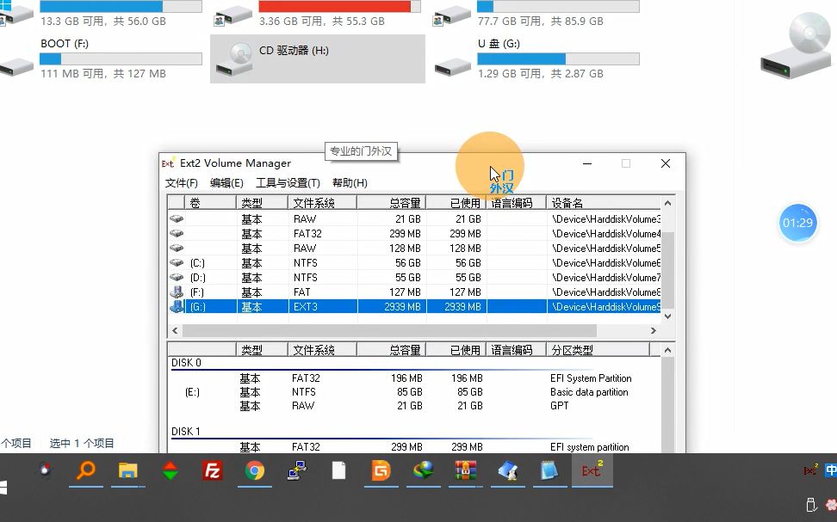This screenshot has height=522, width=837.
Task: Open Notepad from the taskbar
Action: tap(549, 471)
